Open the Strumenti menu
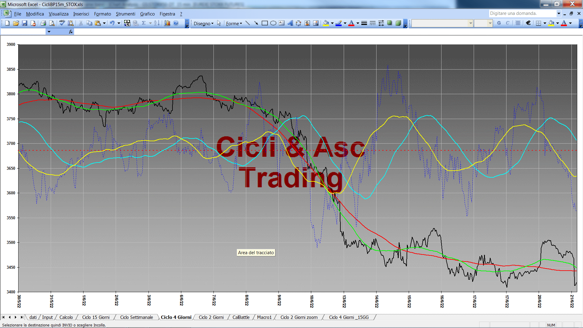The height and width of the screenshot is (328, 583). 125,14
